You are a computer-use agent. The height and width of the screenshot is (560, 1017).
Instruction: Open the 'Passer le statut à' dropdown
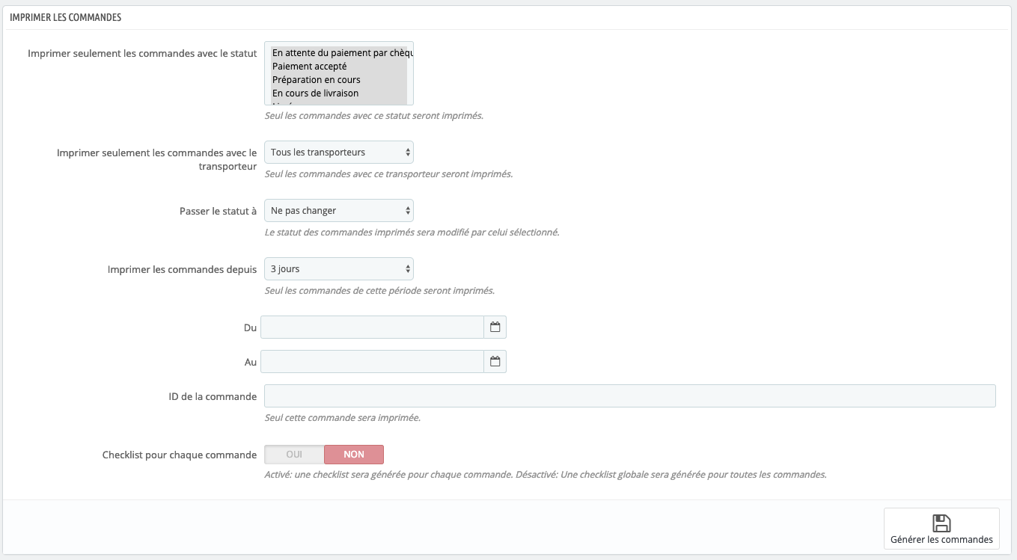[x=337, y=210]
